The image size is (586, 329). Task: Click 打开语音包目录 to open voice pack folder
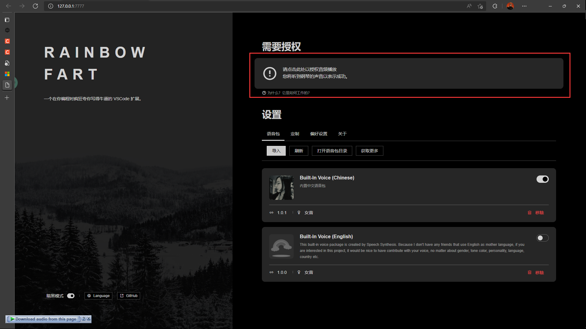pos(332,151)
